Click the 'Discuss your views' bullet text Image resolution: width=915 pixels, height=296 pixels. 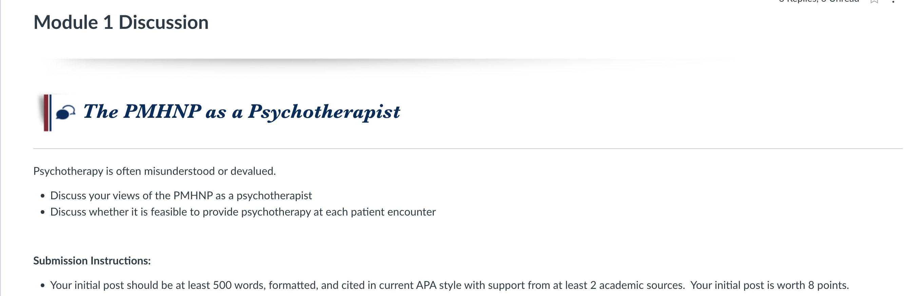point(181,196)
